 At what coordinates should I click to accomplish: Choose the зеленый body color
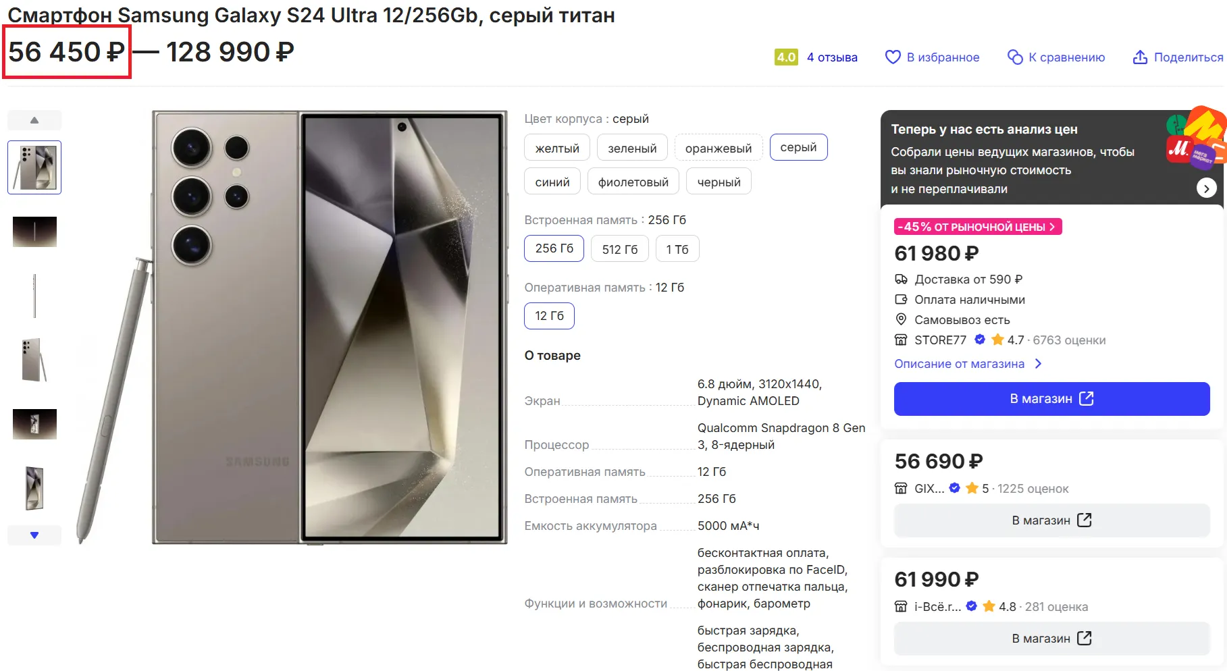click(x=631, y=148)
